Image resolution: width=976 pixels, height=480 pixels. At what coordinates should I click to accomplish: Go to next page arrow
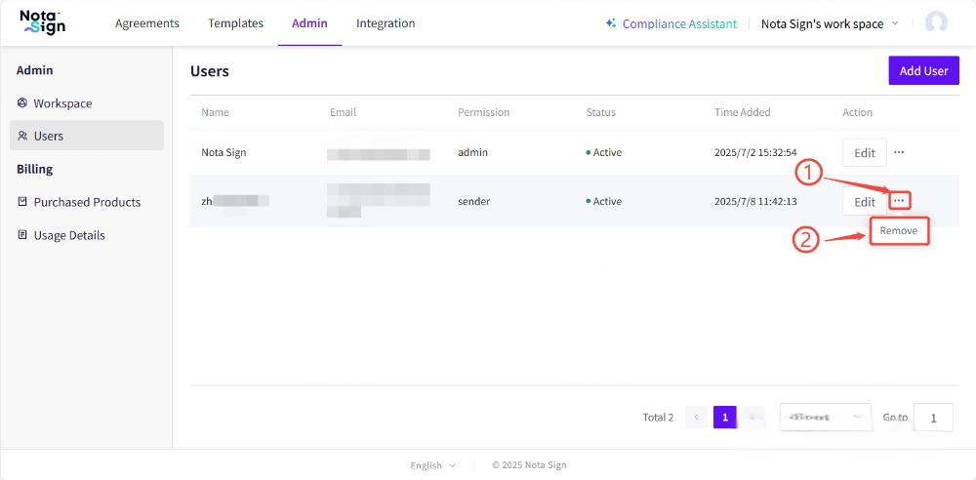(x=752, y=418)
